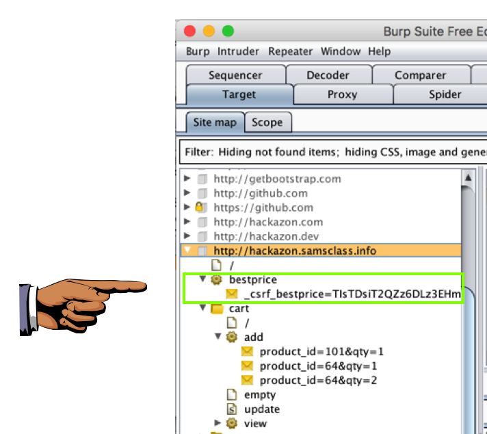Select request product_id=64&qty=2
The image size is (487, 434).
click(x=318, y=380)
